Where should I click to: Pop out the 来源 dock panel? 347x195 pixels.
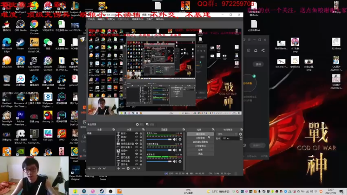pyautogui.click(x=143, y=130)
